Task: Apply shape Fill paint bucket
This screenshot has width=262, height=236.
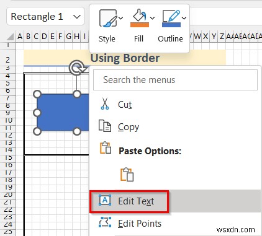Action: tap(140, 15)
